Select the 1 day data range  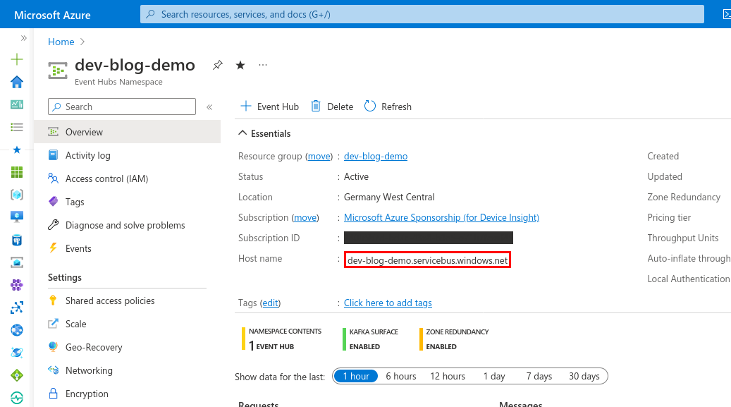494,376
